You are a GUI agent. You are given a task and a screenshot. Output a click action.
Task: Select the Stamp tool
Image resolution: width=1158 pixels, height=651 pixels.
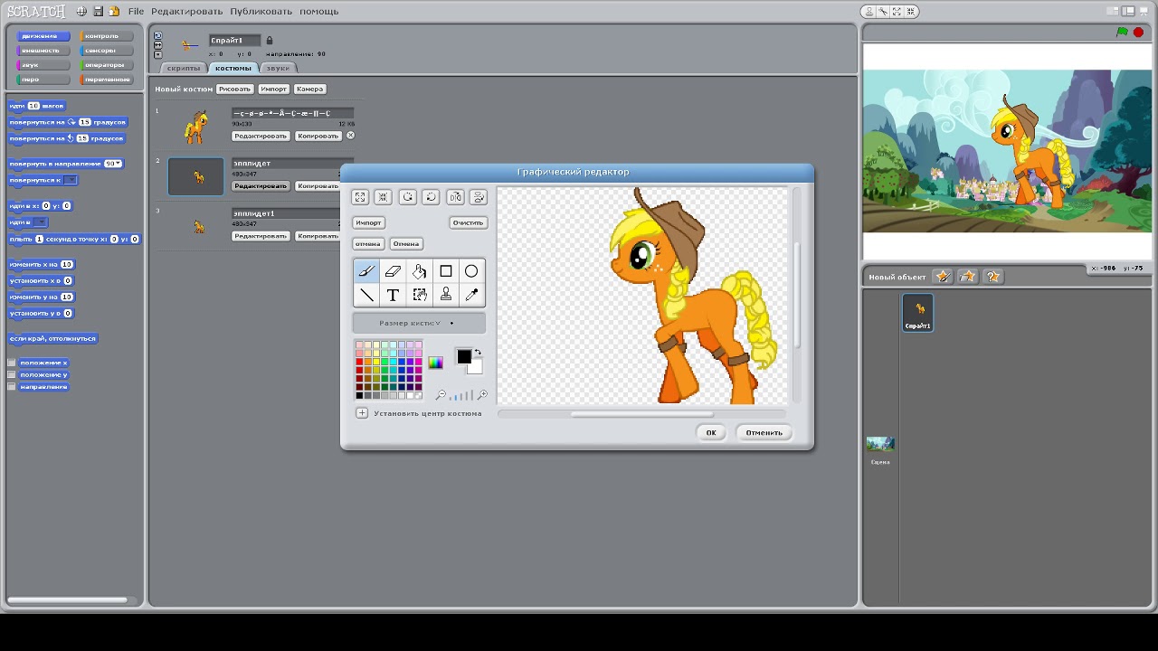(445, 295)
